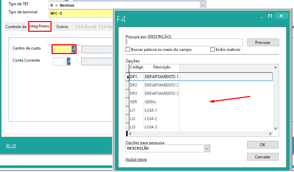
Task: Click the F4 lookup icon for Conta Corrente
Action: pos(69,61)
